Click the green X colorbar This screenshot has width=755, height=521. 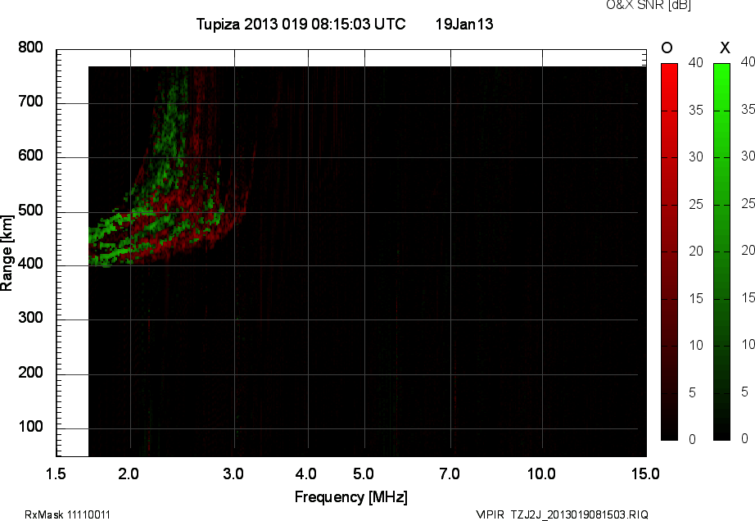(721, 251)
